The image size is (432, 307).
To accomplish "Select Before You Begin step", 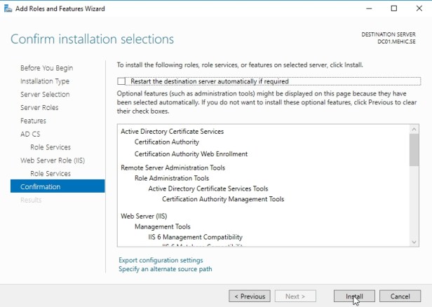I will pos(46,68).
